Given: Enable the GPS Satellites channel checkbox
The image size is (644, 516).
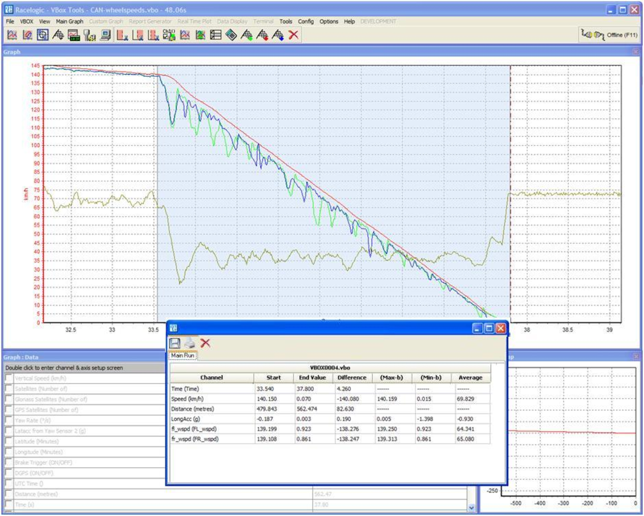Looking at the screenshot, I should 9,410.
